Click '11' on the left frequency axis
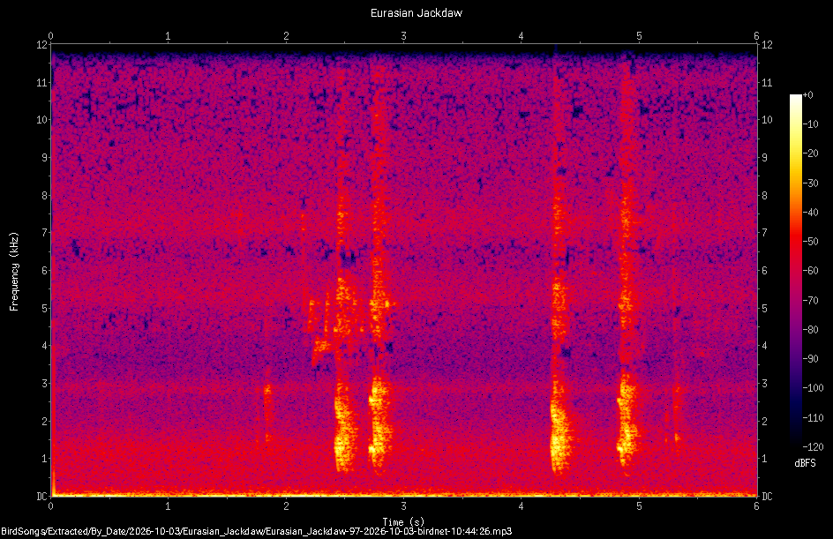The height and width of the screenshot is (539, 833). (x=41, y=82)
